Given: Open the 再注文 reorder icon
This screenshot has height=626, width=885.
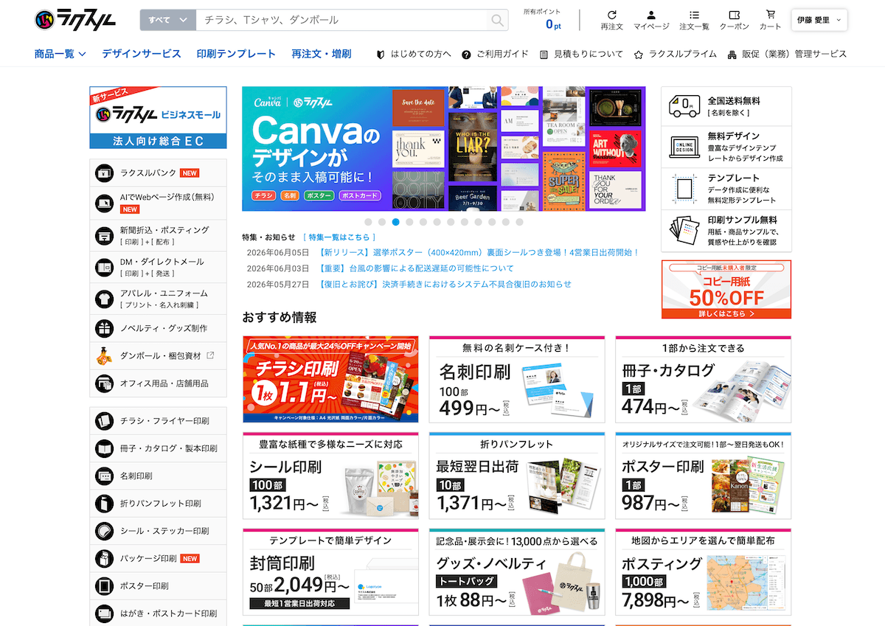Looking at the screenshot, I should [x=611, y=15].
